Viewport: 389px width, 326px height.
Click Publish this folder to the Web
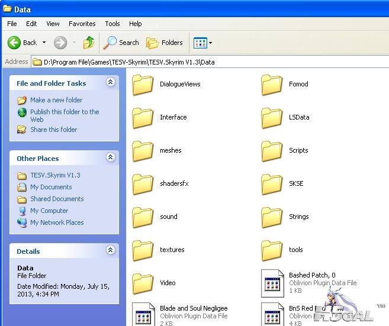(x=65, y=115)
